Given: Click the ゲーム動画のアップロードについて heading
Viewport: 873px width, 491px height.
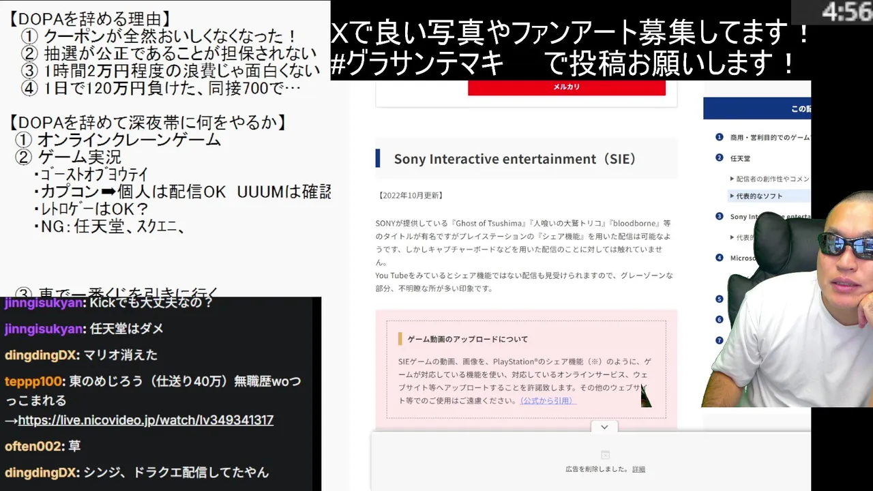Looking at the screenshot, I should click(x=467, y=339).
